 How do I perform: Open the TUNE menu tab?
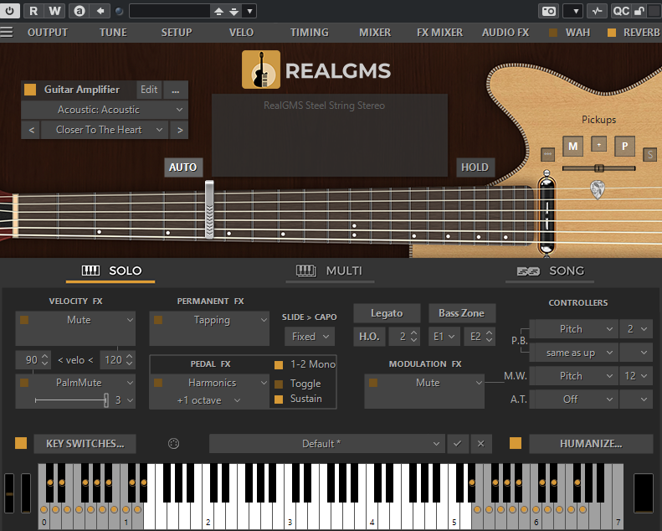(113, 33)
